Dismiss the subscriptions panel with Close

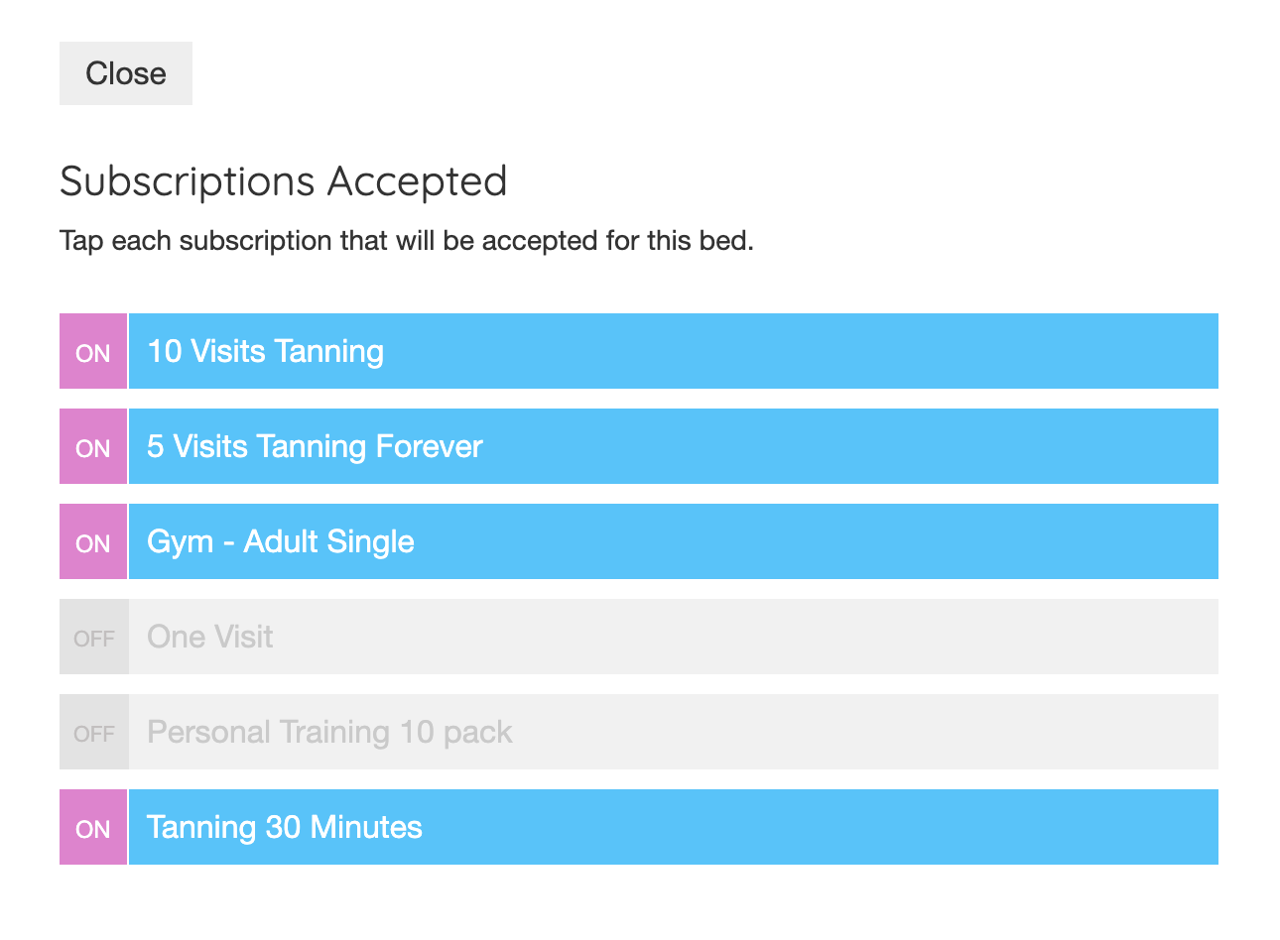[x=126, y=73]
